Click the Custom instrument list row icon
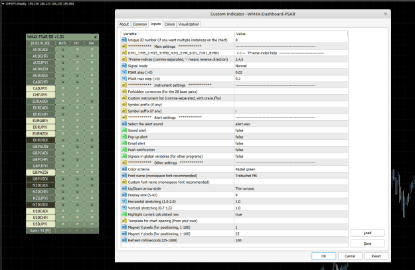This screenshot has height=270, width=415. pos(124,98)
